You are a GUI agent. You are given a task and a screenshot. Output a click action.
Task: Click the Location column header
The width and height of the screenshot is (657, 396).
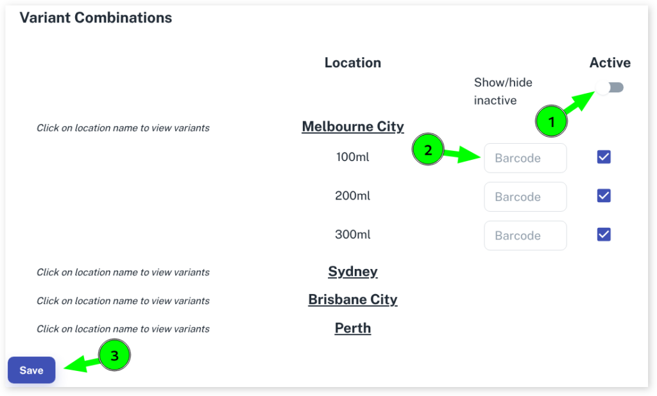click(x=353, y=63)
